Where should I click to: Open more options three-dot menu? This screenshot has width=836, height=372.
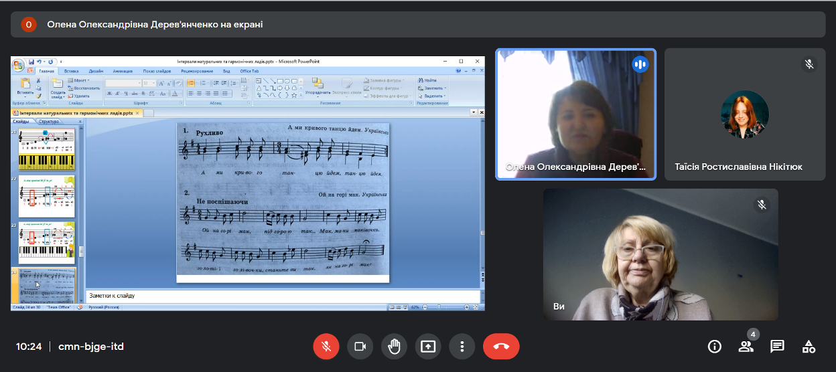coord(462,347)
